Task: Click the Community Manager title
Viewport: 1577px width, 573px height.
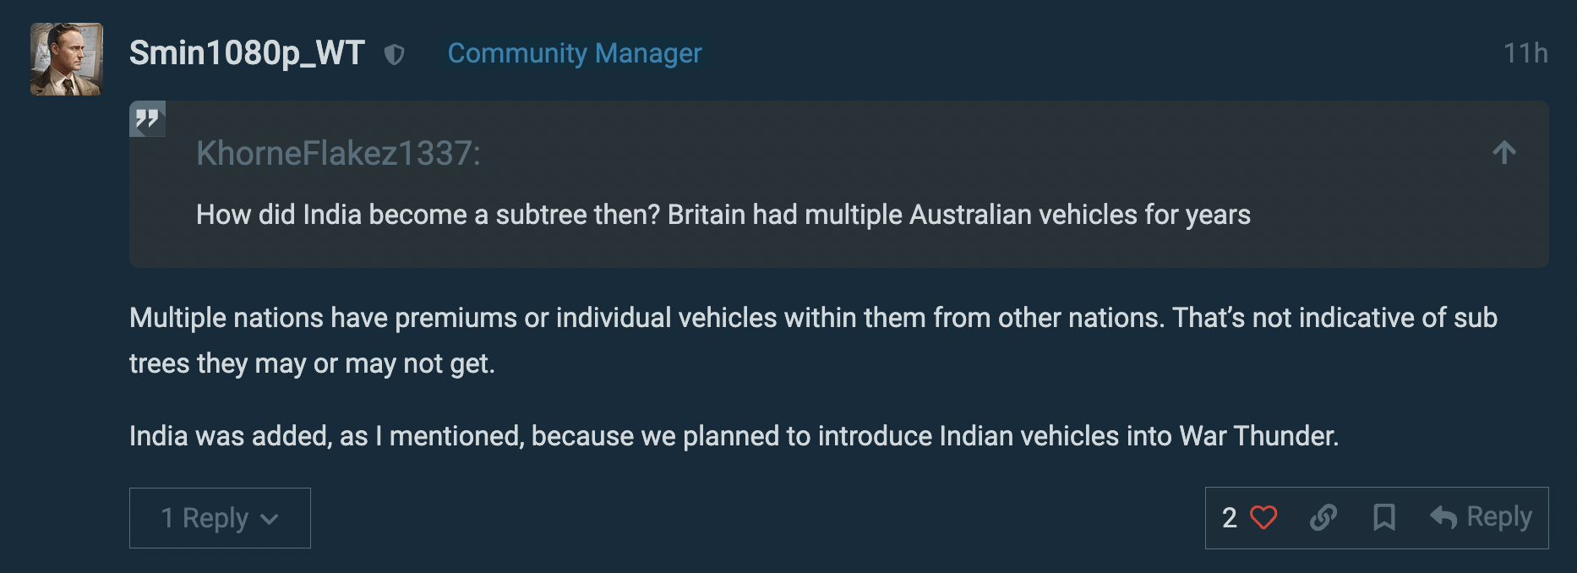Action: (575, 53)
